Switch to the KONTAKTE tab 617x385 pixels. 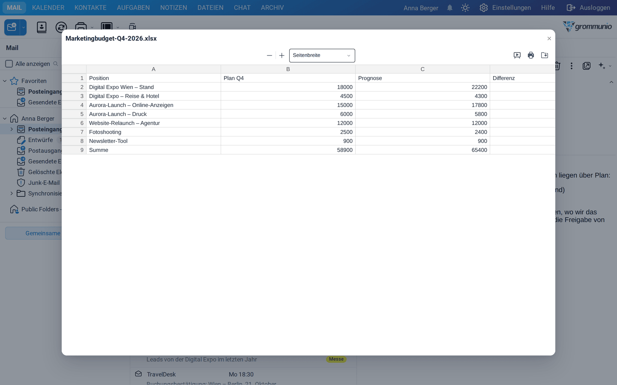90,8
